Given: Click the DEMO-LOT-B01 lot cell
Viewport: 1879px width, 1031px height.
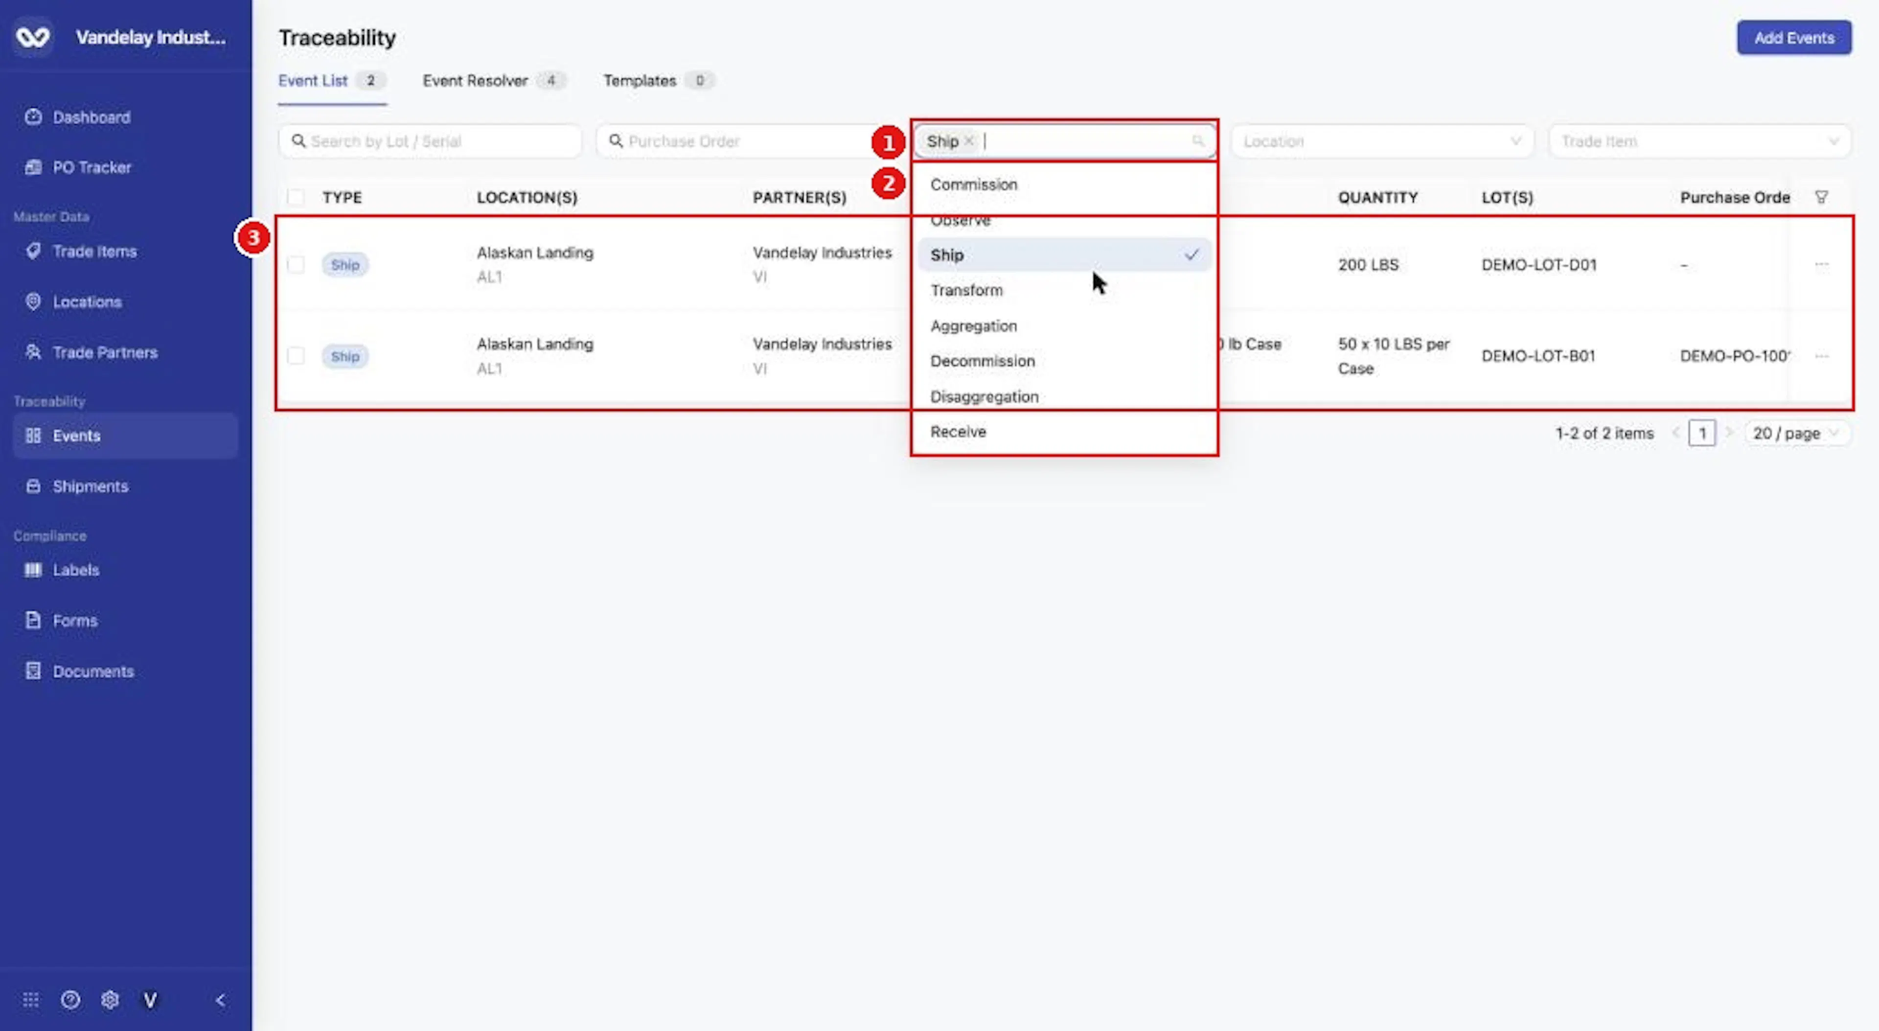Looking at the screenshot, I should click(1538, 356).
